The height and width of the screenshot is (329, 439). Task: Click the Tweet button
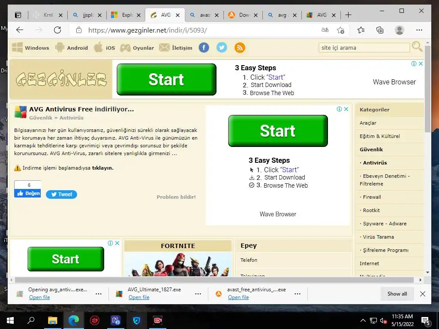tap(62, 194)
